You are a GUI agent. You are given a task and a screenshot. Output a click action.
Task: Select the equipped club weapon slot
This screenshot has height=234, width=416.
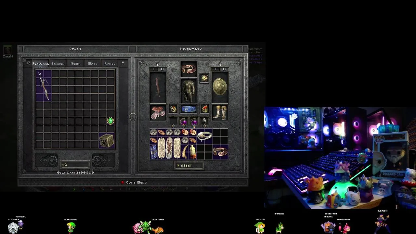click(x=158, y=87)
